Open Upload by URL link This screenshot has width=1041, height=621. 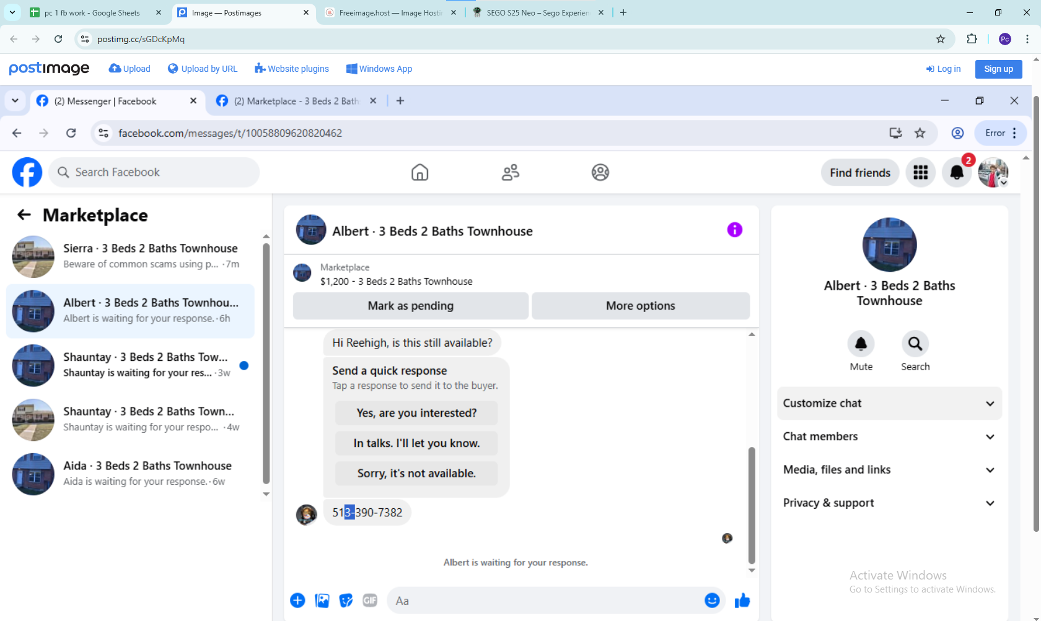point(203,69)
